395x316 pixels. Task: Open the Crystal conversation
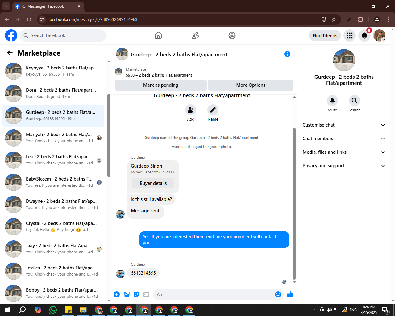coord(53,227)
